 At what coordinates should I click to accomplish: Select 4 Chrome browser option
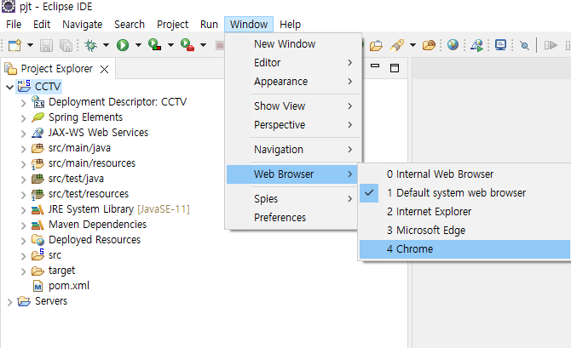(464, 249)
